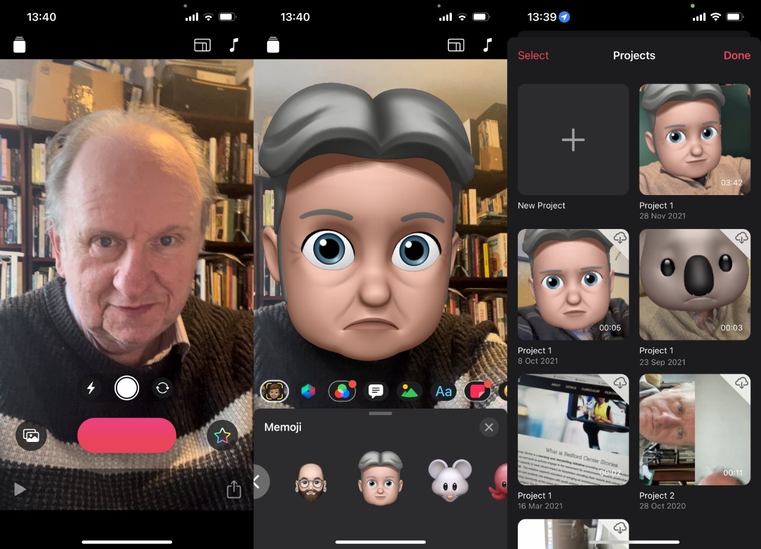Tap the Memoji panel grabber handle
Viewport: 761px width, 549px height.
[x=380, y=413]
